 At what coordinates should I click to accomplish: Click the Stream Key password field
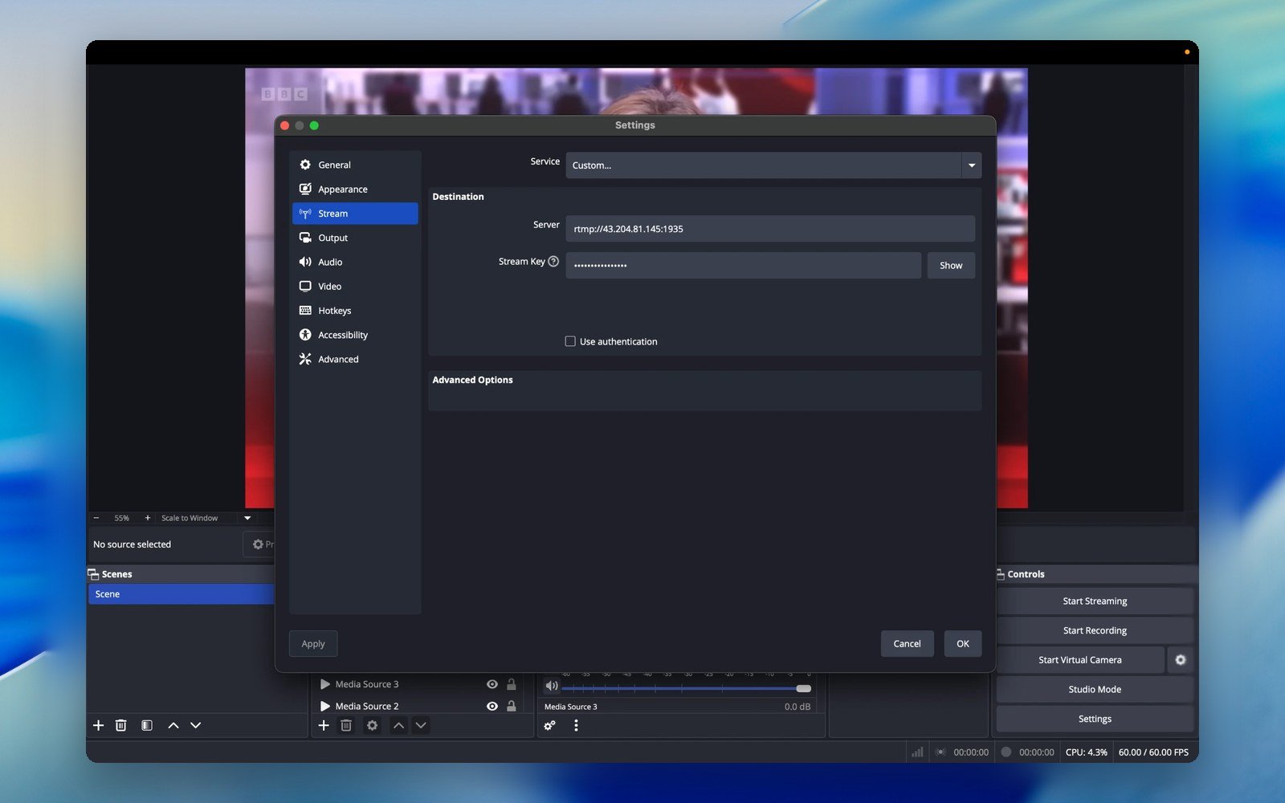tap(743, 266)
